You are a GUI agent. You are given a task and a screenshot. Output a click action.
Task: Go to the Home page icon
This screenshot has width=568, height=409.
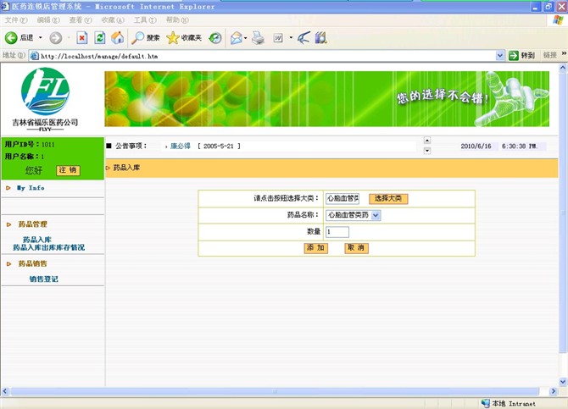tap(118, 38)
